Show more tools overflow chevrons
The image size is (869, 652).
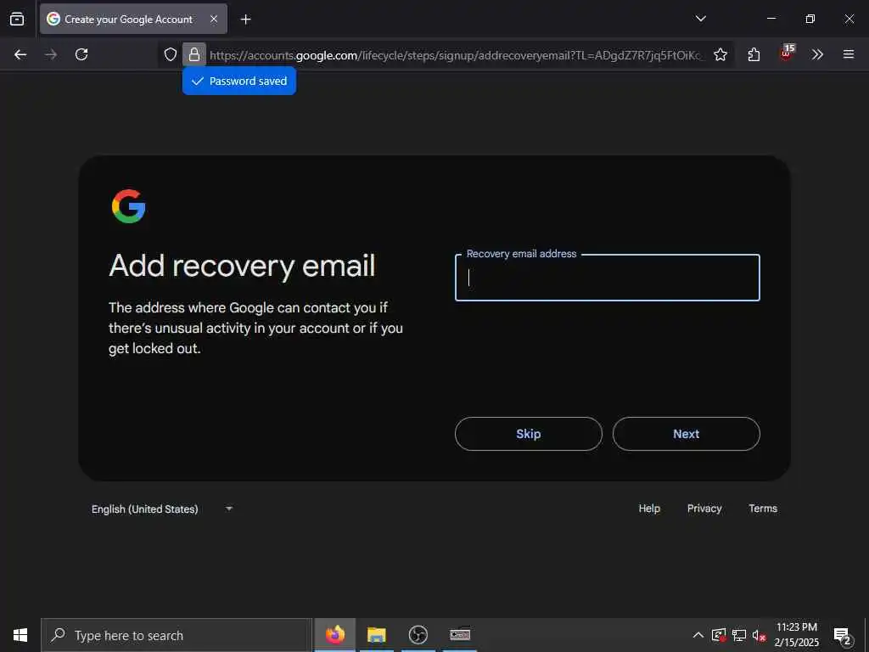click(817, 54)
